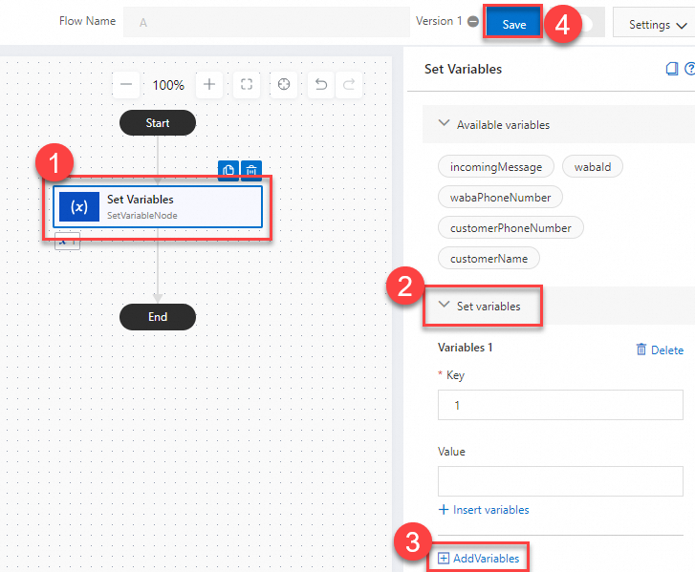Collapse the Available variables section

(444, 123)
